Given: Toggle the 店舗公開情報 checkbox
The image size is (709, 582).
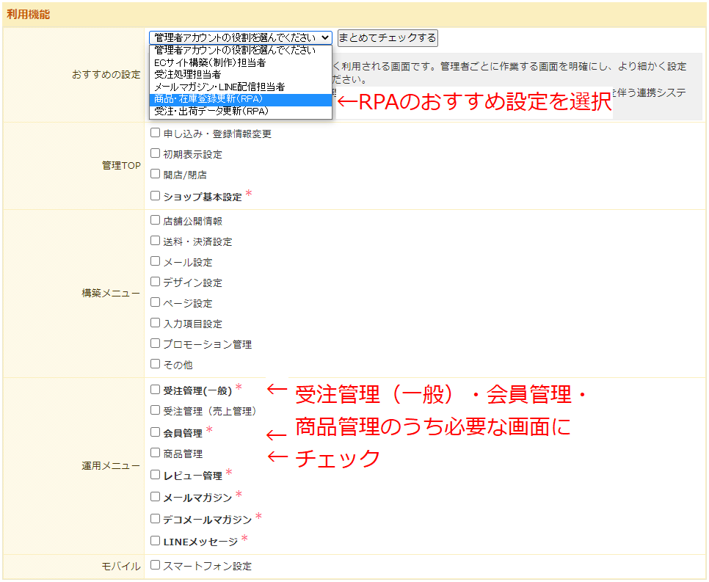Looking at the screenshot, I should pos(155,220).
